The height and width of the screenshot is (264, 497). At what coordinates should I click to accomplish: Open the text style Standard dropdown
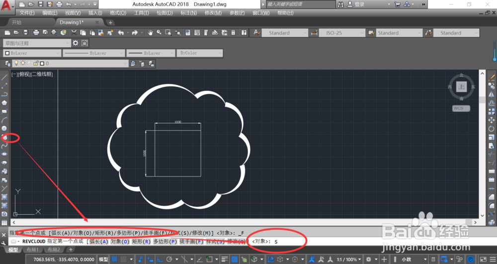coord(285,33)
